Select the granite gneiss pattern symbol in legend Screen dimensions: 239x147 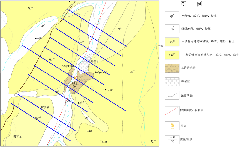[172, 68]
